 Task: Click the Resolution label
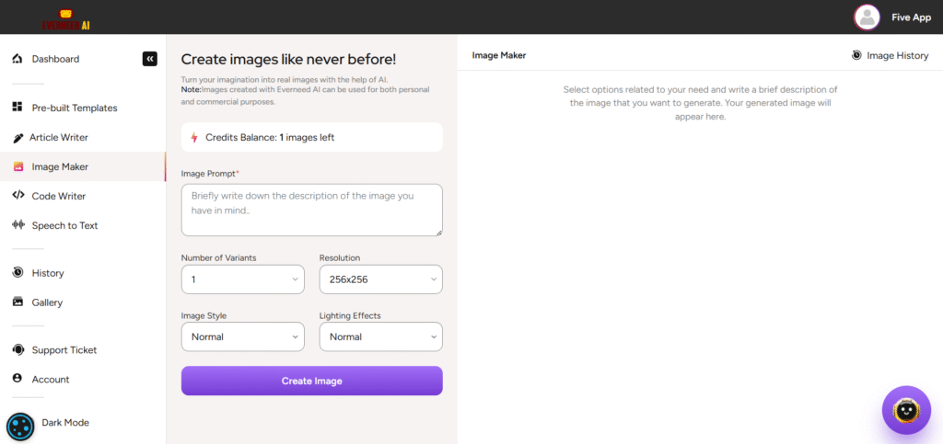pyautogui.click(x=340, y=257)
